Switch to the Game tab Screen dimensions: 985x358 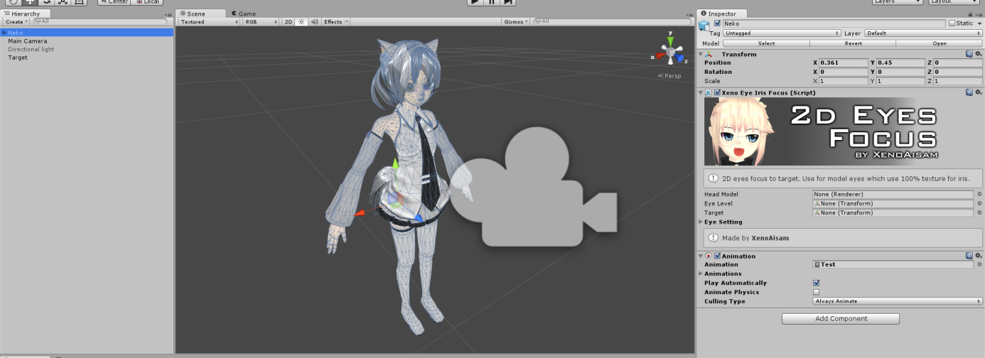click(246, 13)
